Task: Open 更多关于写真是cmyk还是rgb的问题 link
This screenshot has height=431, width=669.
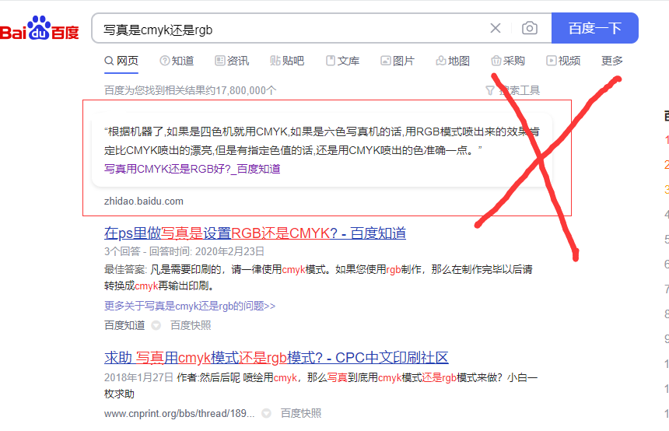Action: pos(190,306)
